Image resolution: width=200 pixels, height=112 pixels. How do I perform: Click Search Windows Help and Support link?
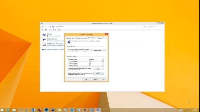point(54,50)
